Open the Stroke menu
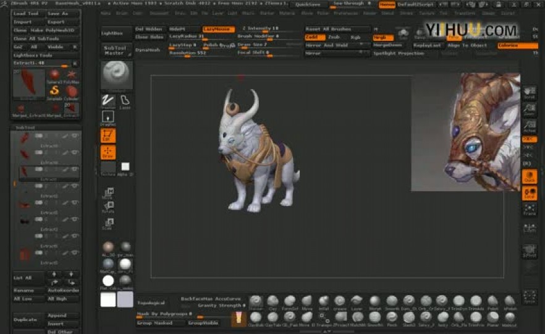The height and width of the screenshot is (334, 545). (406, 13)
